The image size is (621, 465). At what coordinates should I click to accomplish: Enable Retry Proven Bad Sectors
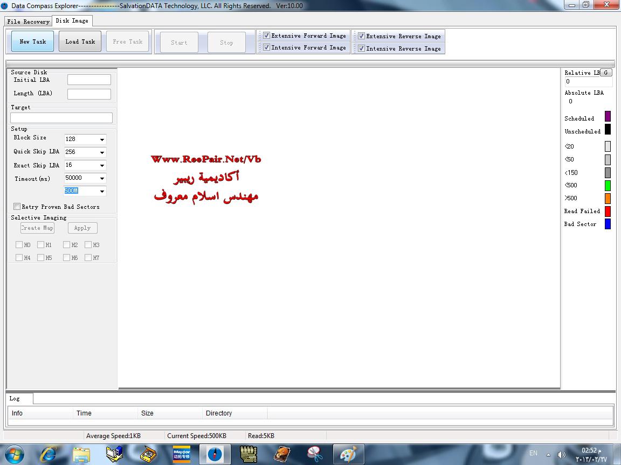(17, 207)
